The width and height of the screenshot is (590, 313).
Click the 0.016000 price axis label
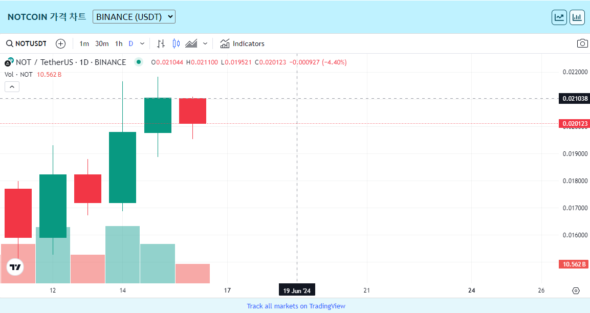(x=575, y=235)
